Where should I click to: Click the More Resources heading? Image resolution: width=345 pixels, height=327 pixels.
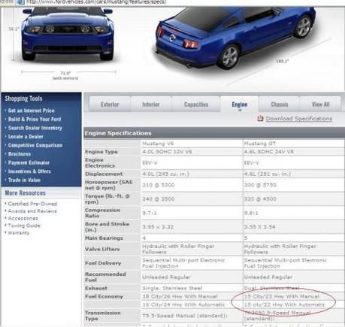(26, 193)
